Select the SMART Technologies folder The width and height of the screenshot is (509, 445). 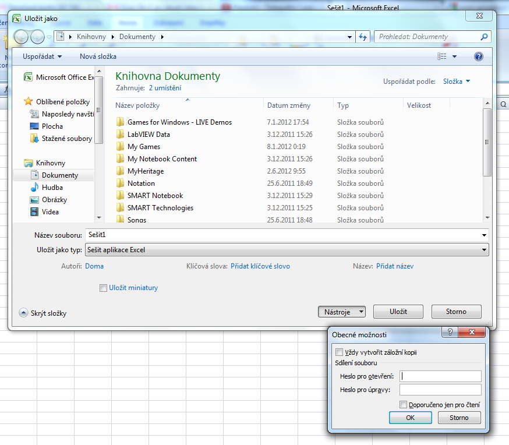tap(160, 208)
